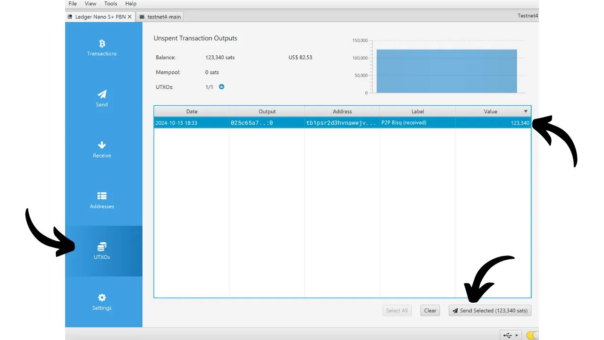
Task: Click the Select All button
Action: pos(397,311)
